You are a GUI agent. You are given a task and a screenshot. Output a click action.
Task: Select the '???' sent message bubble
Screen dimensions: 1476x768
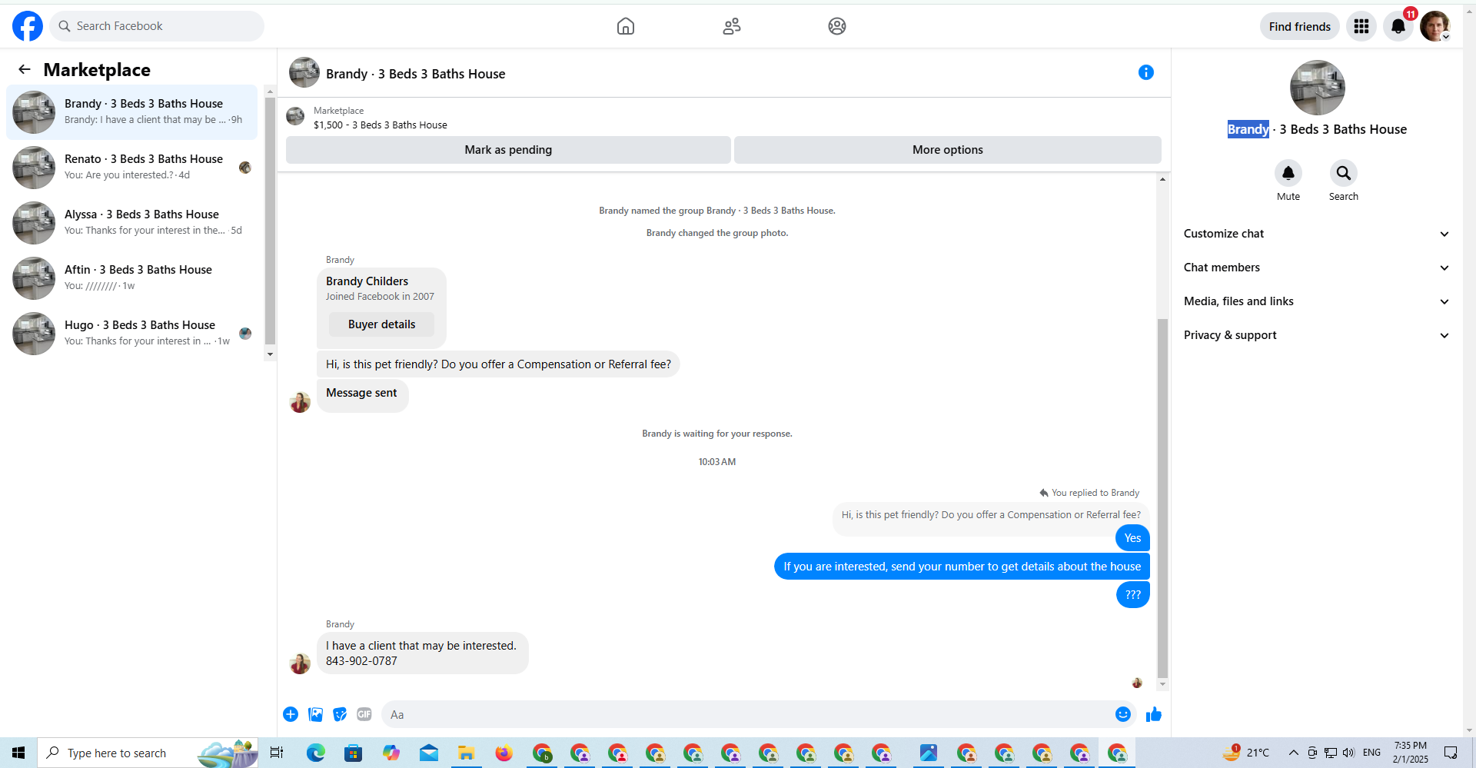[x=1132, y=594]
